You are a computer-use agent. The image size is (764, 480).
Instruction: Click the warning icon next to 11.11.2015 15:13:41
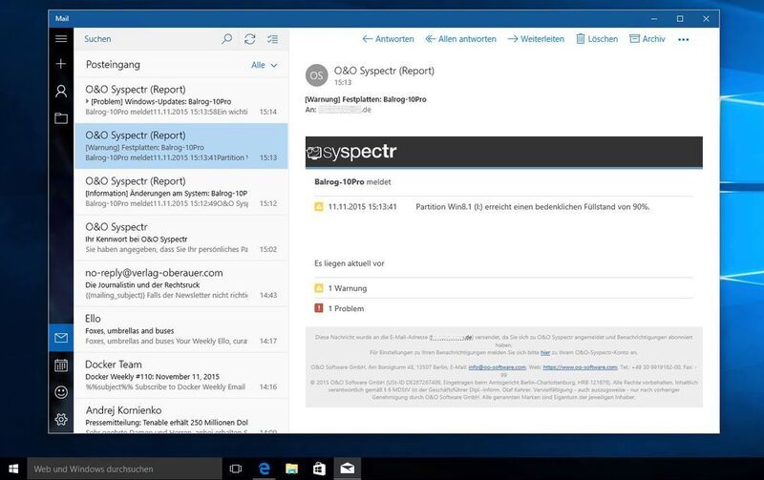point(319,207)
